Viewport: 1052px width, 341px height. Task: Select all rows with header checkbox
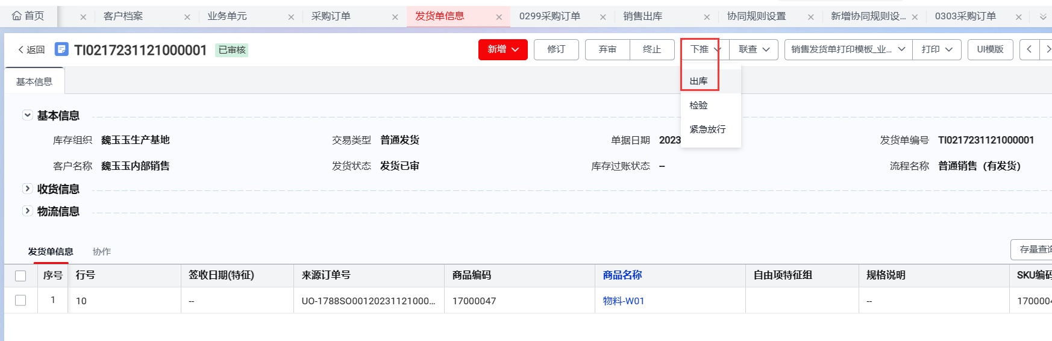pos(20,276)
